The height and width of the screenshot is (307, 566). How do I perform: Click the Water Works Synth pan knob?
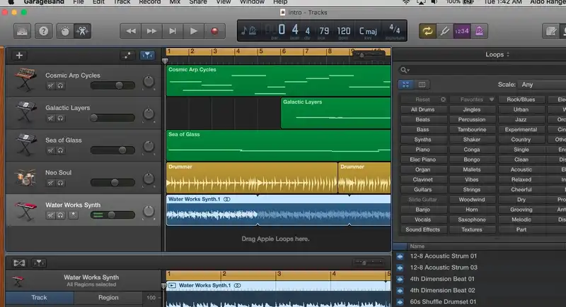click(149, 211)
